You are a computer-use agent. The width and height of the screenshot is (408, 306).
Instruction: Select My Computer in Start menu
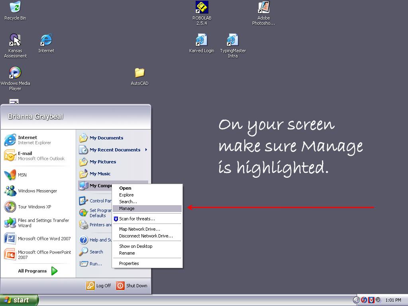point(95,186)
